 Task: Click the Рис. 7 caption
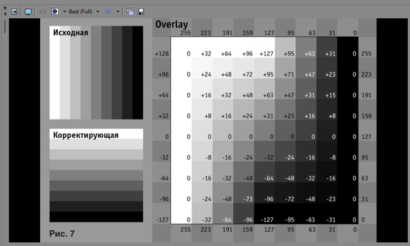pyautogui.click(x=62, y=233)
